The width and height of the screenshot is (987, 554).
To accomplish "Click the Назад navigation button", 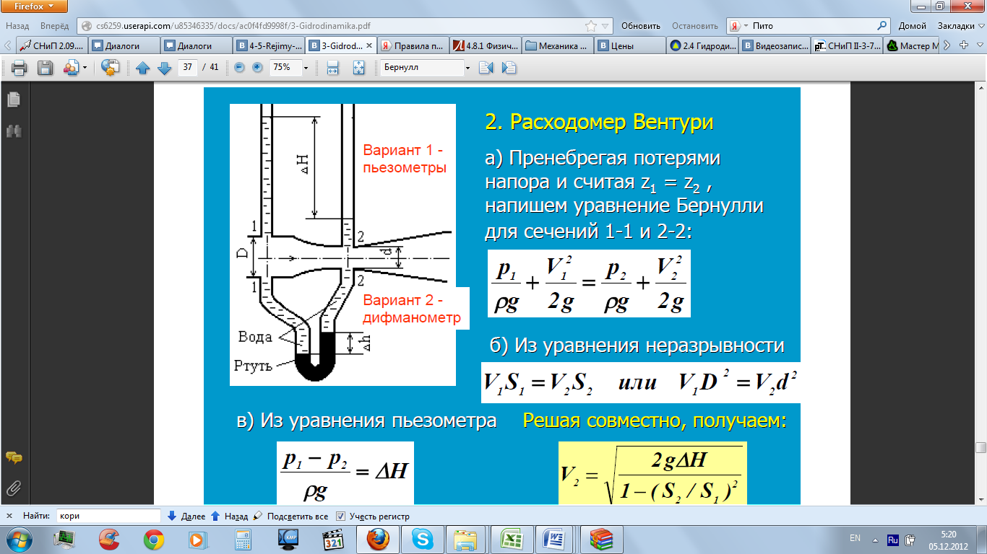I will coord(17,25).
